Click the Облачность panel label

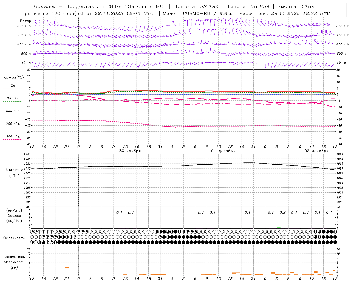click(x=14, y=238)
